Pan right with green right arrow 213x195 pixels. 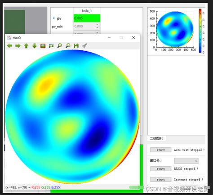[18, 45]
